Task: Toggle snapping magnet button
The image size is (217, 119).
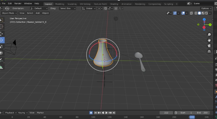Action: tap(105, 9)
